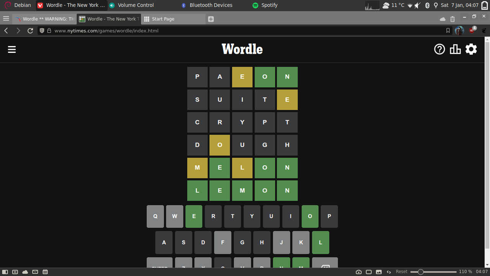The width and height of the screenshot is (490, 276).
Task: Open the Debian applications menu
Action: point(18,5)
